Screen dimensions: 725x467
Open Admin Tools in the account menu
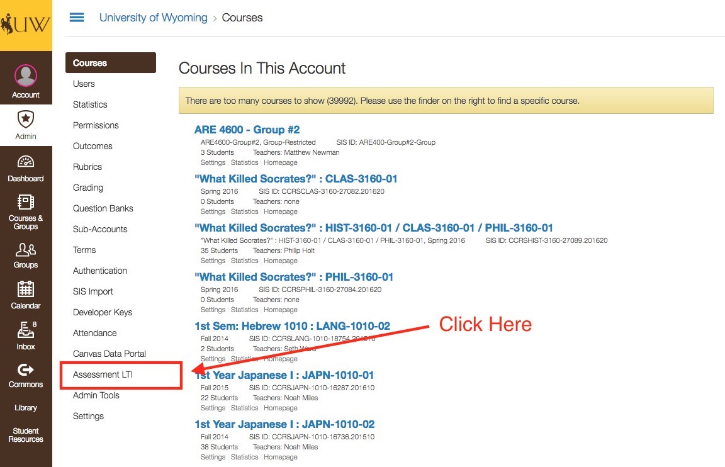[96, 395]
